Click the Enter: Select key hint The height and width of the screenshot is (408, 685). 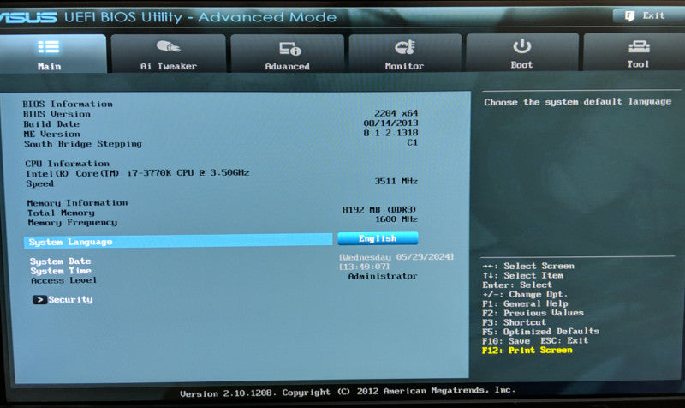tap(517, 285)
